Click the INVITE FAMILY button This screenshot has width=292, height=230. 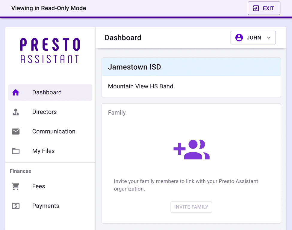click(191, 207)
